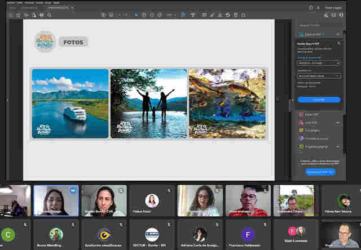Select the Bruno Wendling participant tile
This screenshot has width=361, height=250.
point(56,234)
